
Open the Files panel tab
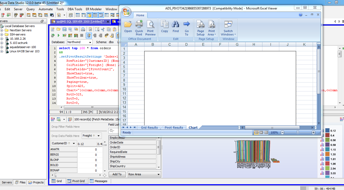click(x=20, y=182)
